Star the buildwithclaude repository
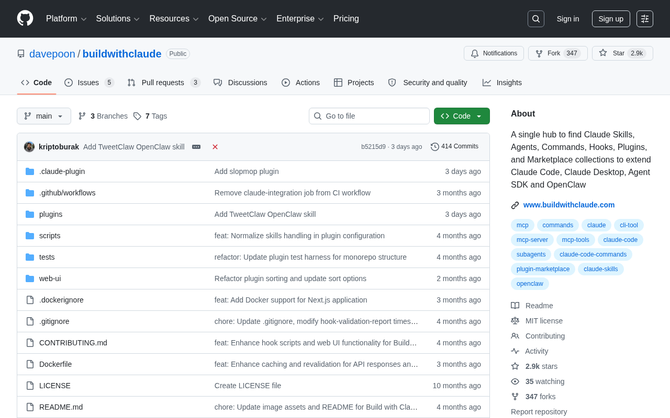Screen dimensions: 670x418 coord(622,53)
